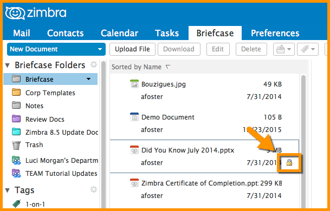This screenshot has width=330, height=211.
Task: Click the 299 KB size value
Action: pos(271,183)
